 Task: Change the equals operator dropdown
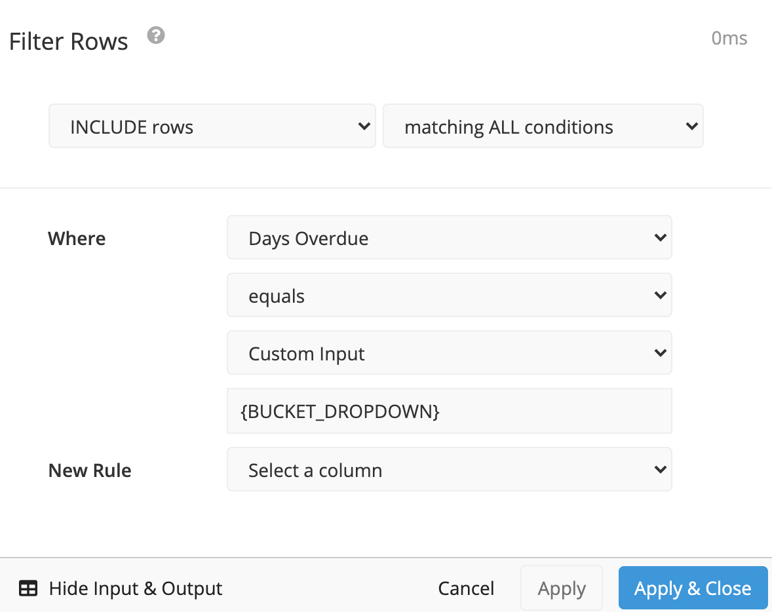tap(450, 295)
